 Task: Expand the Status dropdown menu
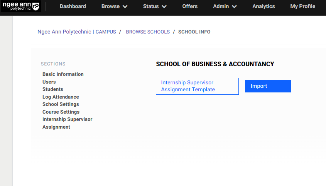[x=155, y=7]
